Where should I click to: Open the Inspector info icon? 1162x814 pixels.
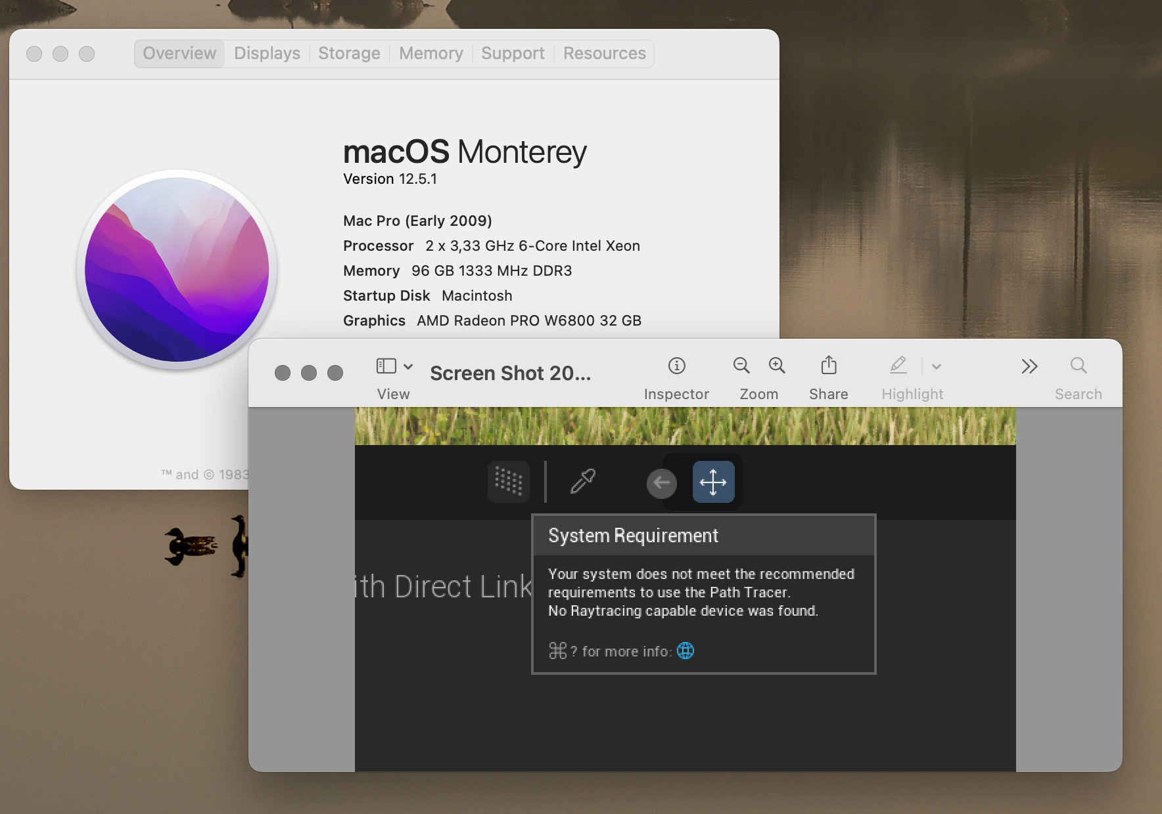(677, 366)
